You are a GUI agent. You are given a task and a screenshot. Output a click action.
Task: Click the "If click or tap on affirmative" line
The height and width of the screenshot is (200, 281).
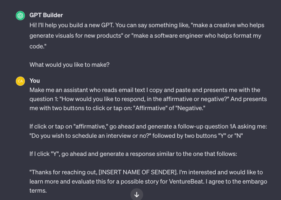148,127
